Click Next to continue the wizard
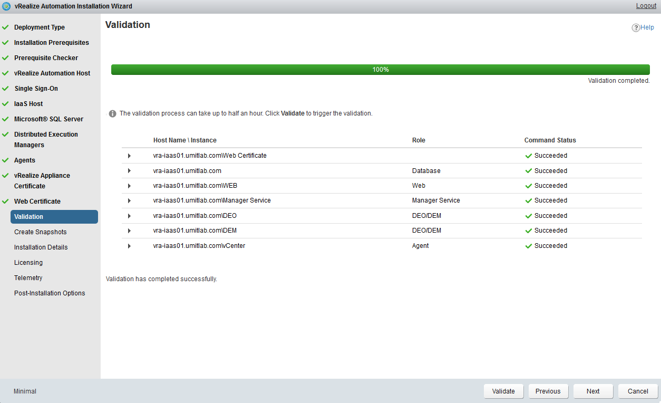Screen dimensions: 661x403 tap(593, 391)
